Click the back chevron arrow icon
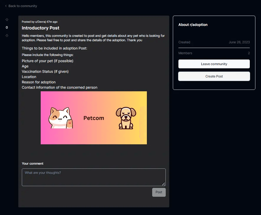 point(6,6)
